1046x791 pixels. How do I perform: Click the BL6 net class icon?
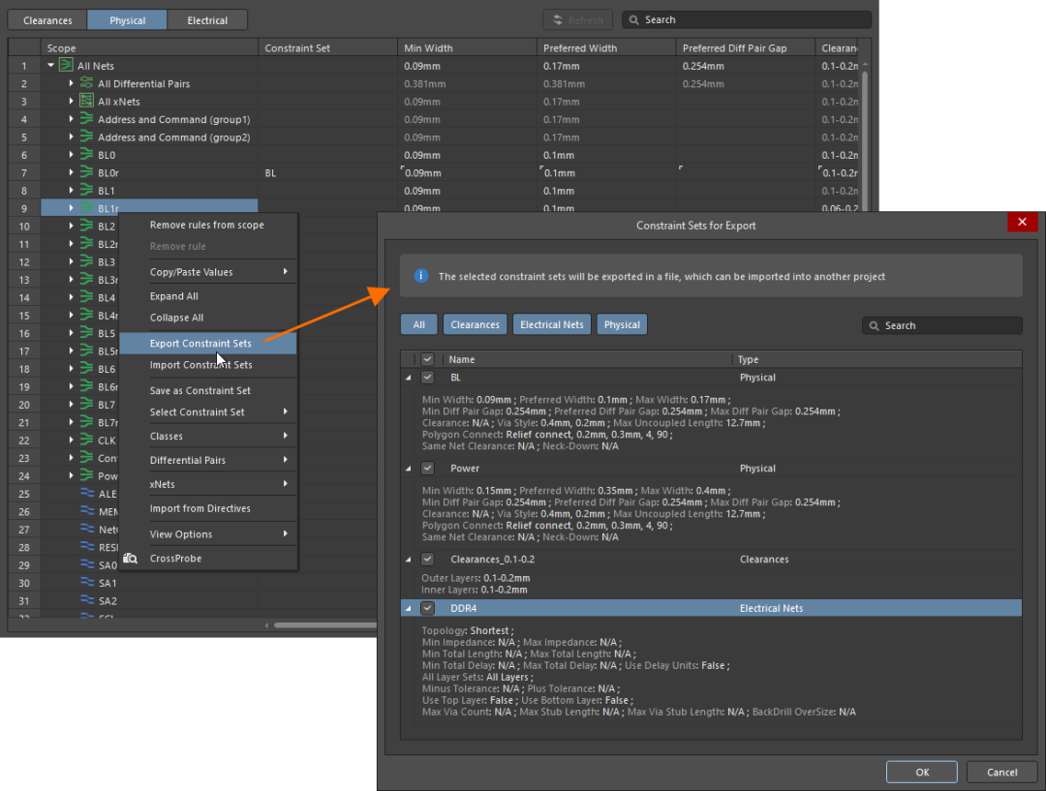click(x=86, y=368)
